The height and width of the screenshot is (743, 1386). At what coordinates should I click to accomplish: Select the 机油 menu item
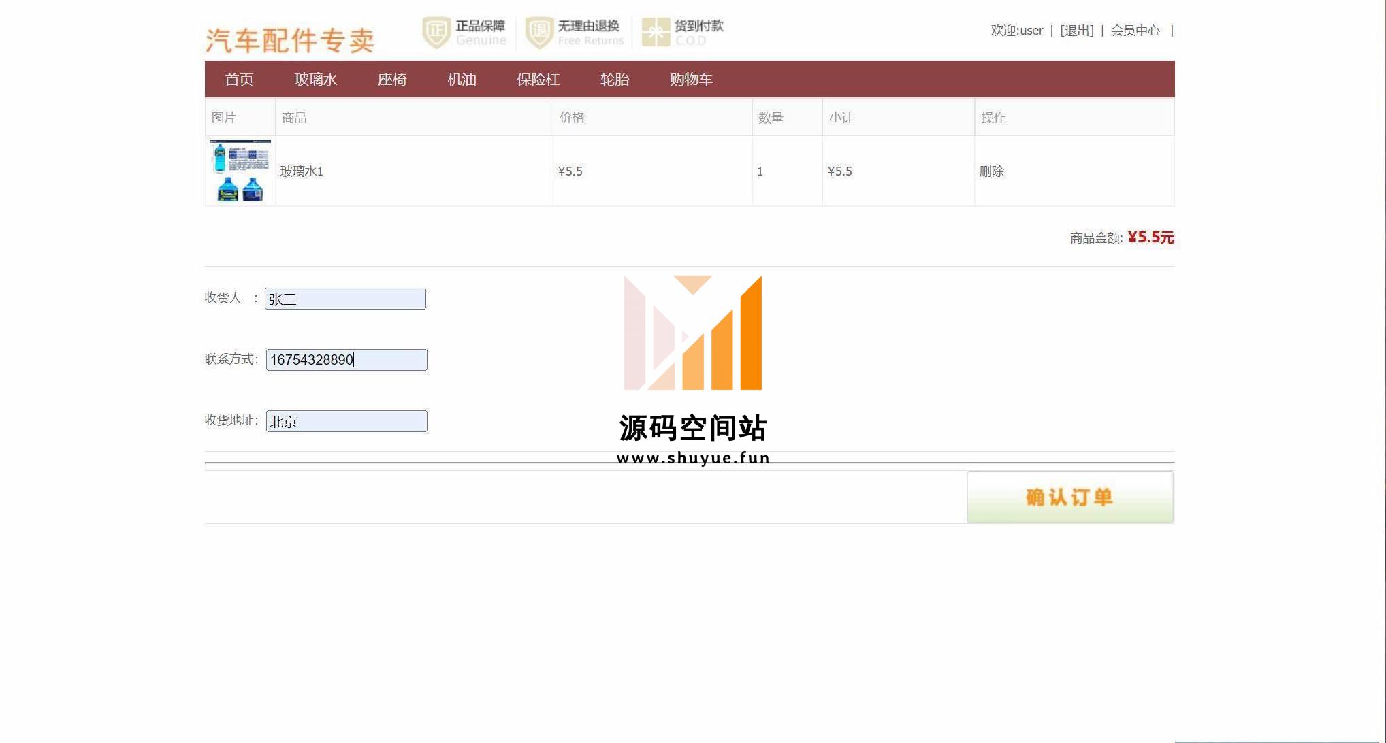[462, 80]
